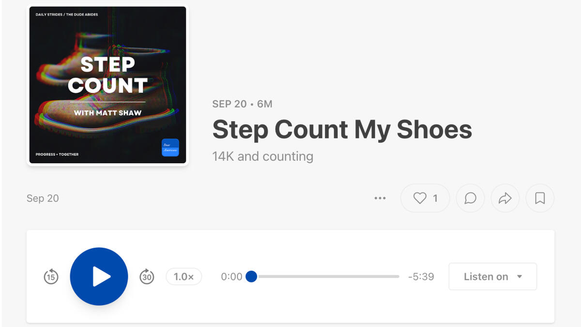Toggle the -5:39 remaining time display
Viewport: 581px width, 327px height.
(x=421, y=277)
